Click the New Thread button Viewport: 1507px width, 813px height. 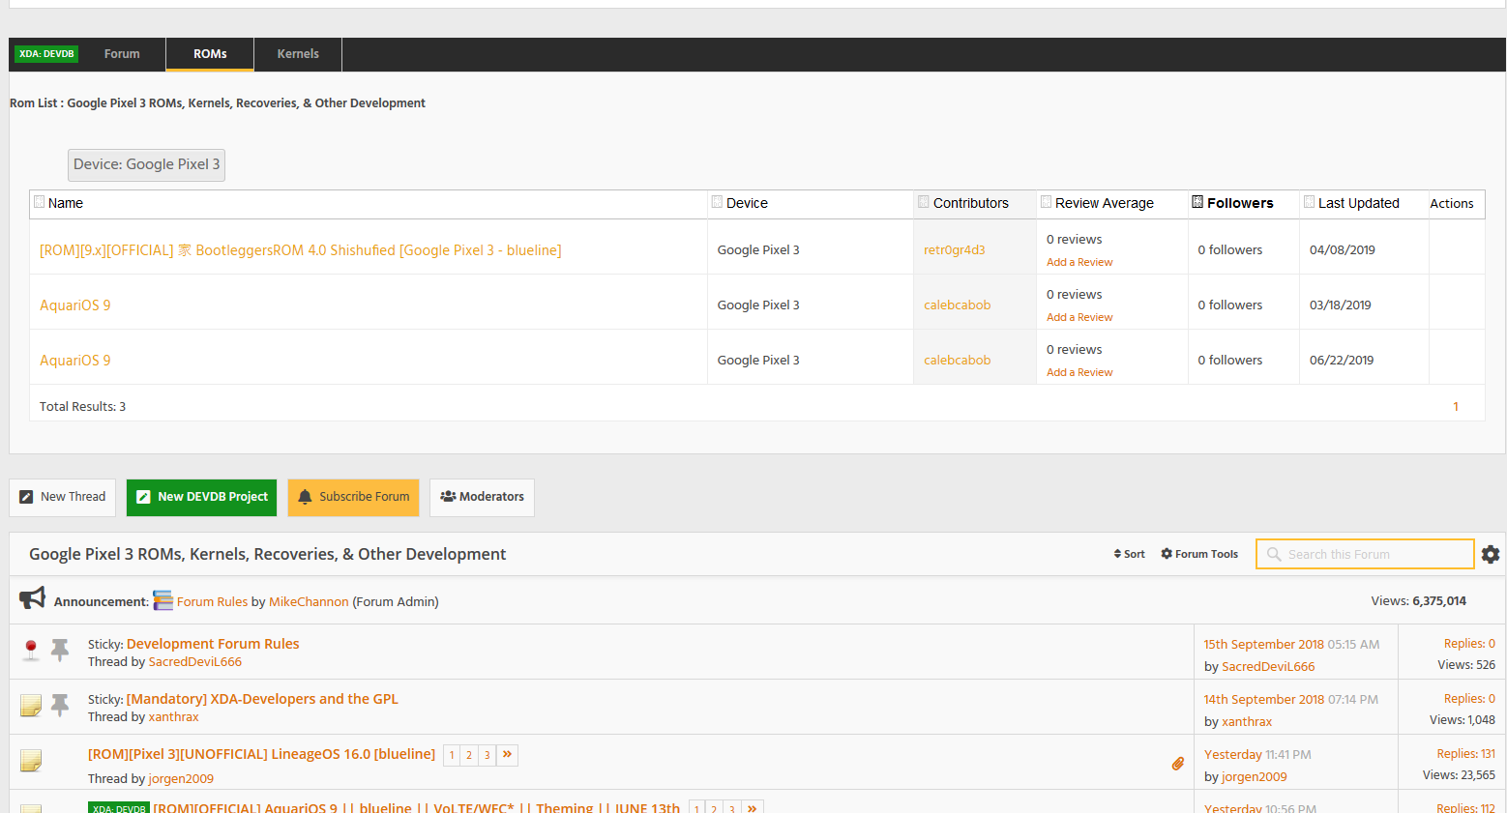(63, 497)
